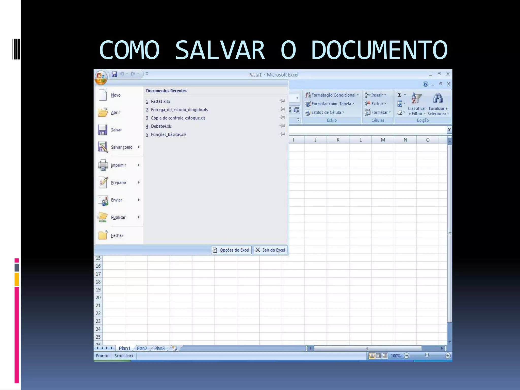
Task: Click the Office Button orb
Action: pyautogui.click(x=101, y=77)
